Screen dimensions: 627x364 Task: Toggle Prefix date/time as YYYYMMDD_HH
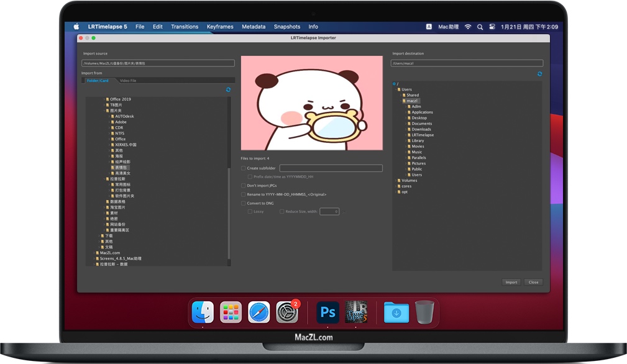pyautogui.click(x=250, y=176)
